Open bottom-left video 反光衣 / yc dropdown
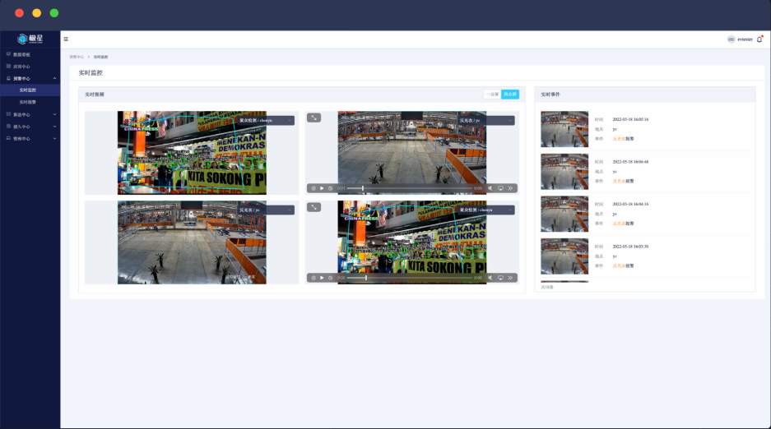771x429 pixels. [266, 210]
